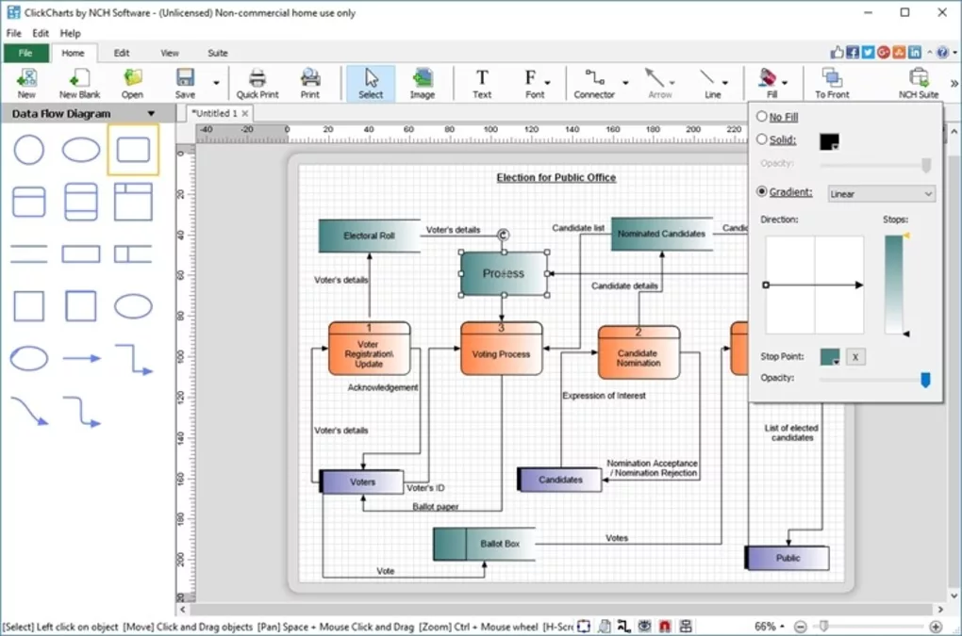Enable snapping via the magnet status icon
Image resolution: width=962 pixels, height=636 pixels.
click(665, 625)
